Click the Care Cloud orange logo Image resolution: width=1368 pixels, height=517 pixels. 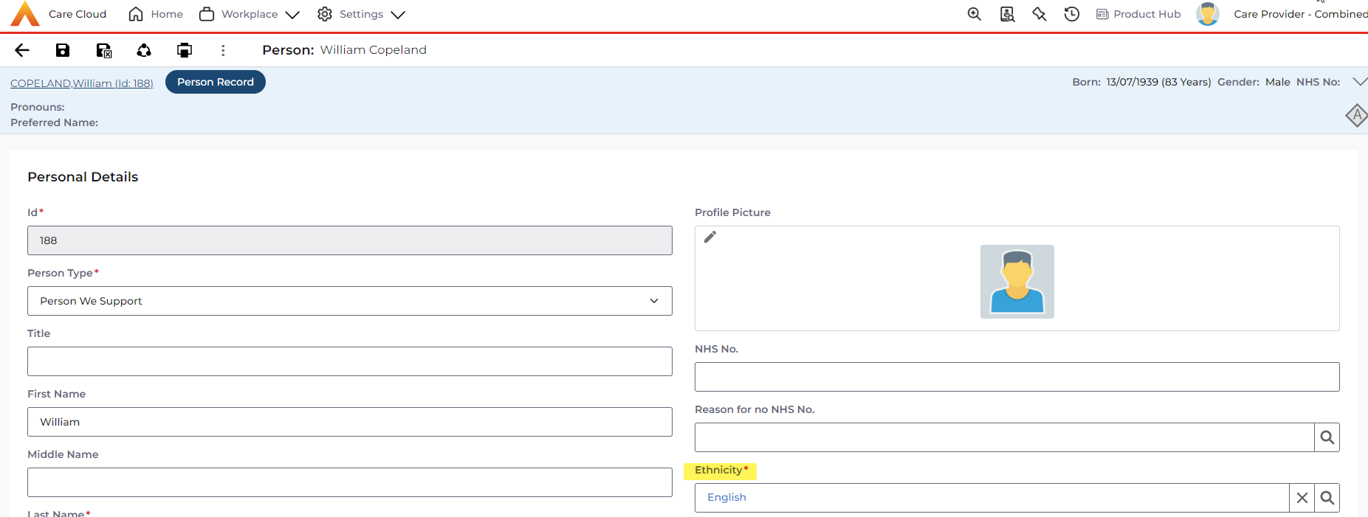click(25, 14)
